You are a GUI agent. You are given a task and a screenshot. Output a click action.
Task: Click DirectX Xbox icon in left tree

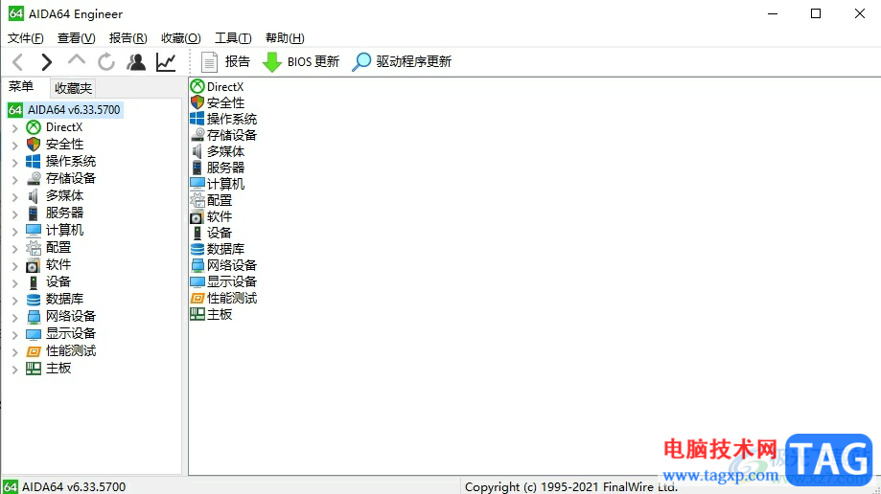pos(34,127)
